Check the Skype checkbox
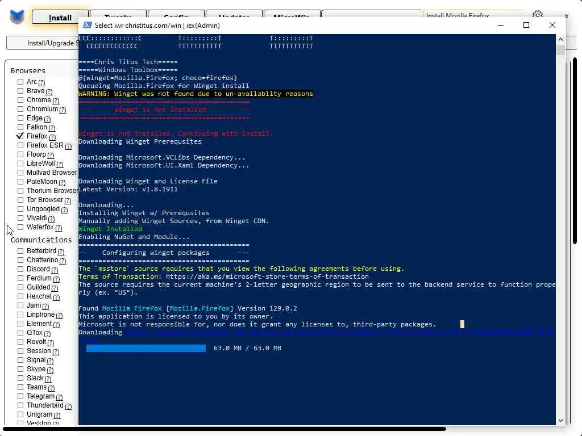Screen dimensions: 582x436 pyautogui.click(x=20, y=369)
